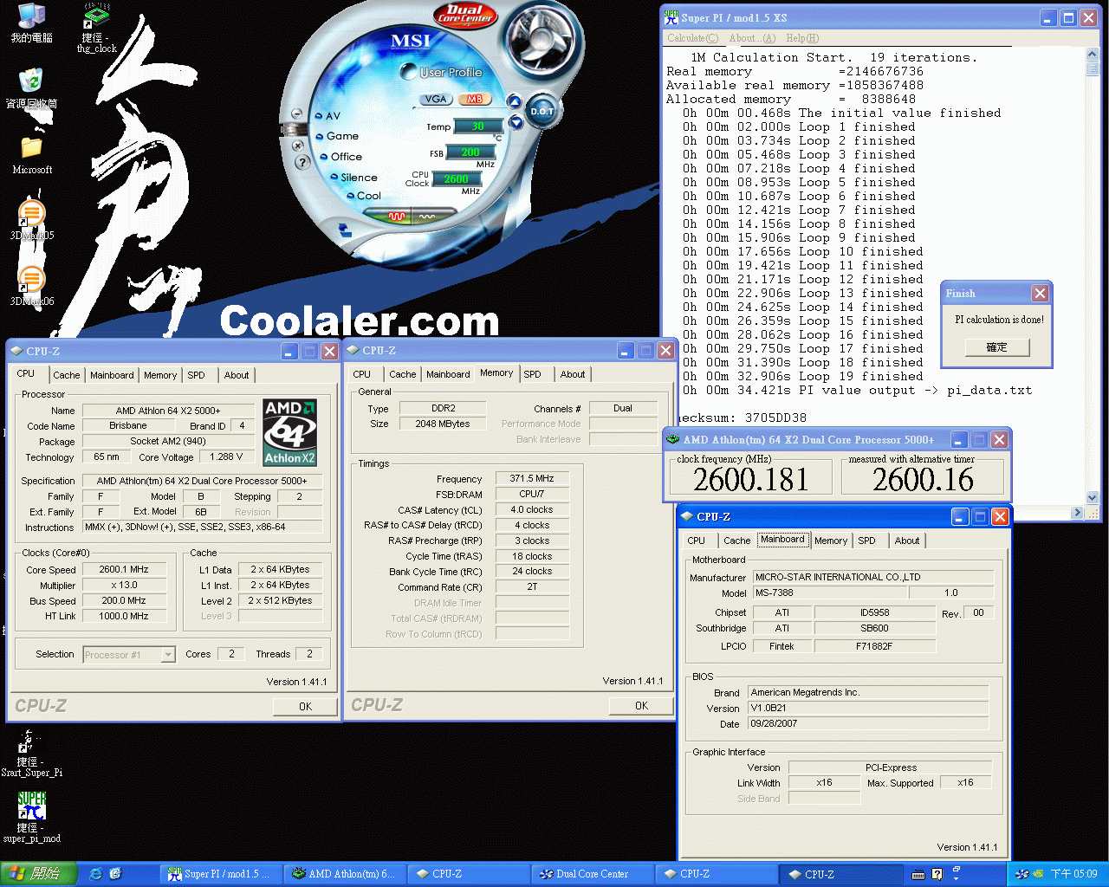Click the Super PI horizontal scrollbar right arrow
1109x887 pixels.
click(1078, 512)
